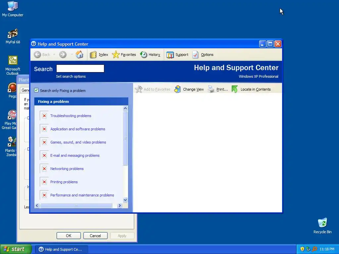Screen dimensions: 339x254
Task: Open Back history dropdown arrow
Action: [x=54, y=55]
